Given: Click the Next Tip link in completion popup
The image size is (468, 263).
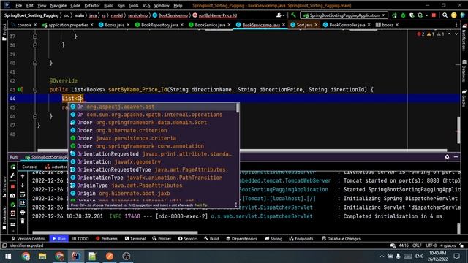Looking at the screenshot, I should pyautogui.click(x=201, y=205).
